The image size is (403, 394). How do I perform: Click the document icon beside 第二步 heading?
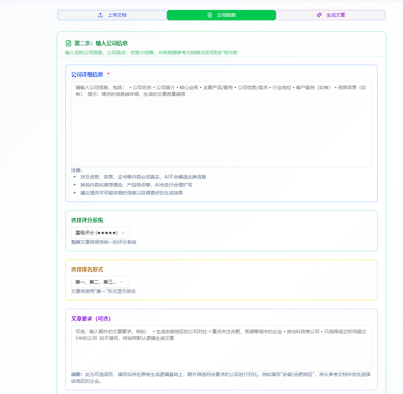point(68,43)
